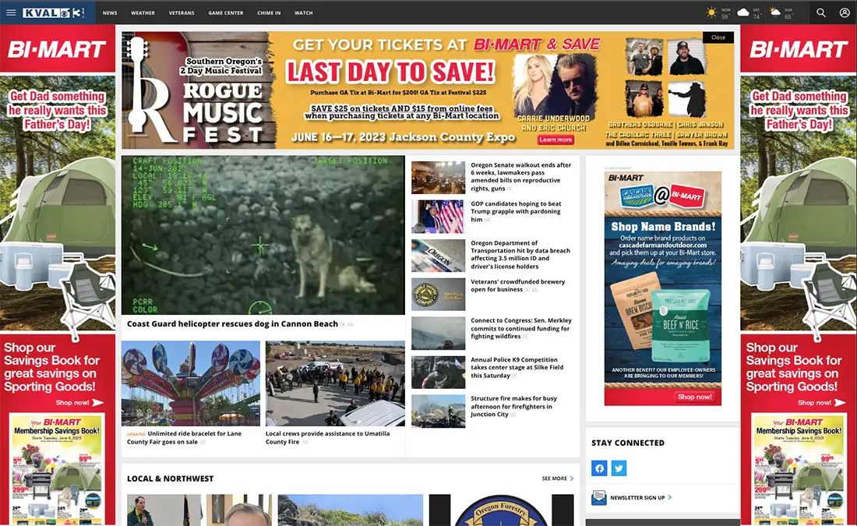The width and height of the screenshot is (857, 526).
Task: Open the Chime In menu item
Action: [269, 12]
